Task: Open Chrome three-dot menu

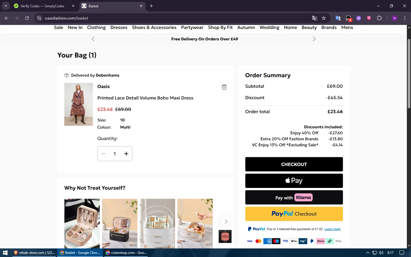Action: point(405,18)
